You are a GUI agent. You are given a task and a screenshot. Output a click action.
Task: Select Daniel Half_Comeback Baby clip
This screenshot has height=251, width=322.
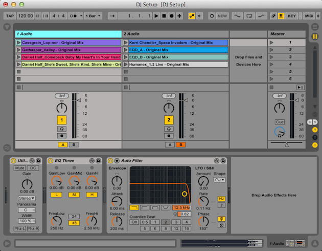[x=71, y=57]
